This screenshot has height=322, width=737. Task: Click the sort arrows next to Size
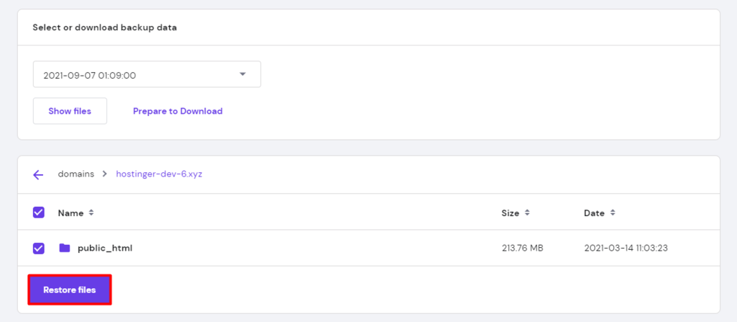528,213
